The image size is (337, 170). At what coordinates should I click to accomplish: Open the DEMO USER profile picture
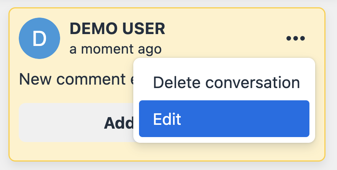39,38
